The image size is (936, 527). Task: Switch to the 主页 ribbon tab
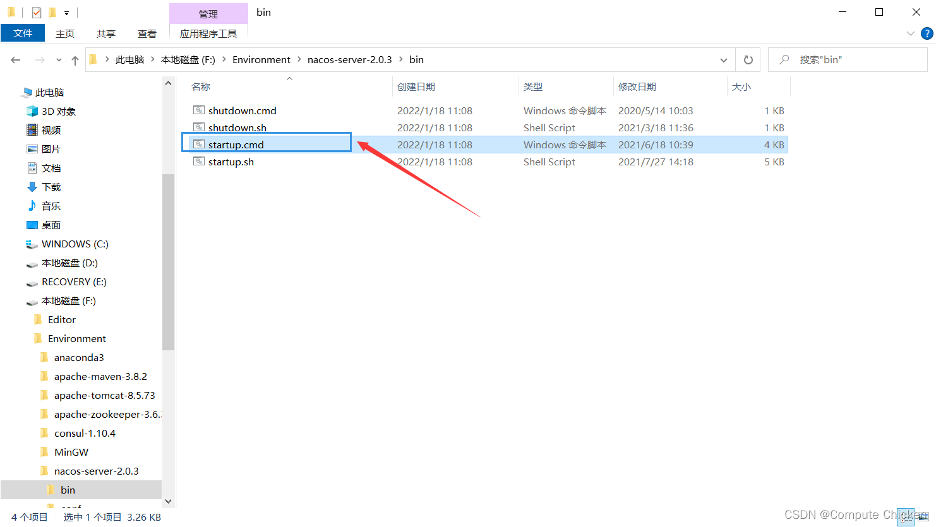coord(65,33)
